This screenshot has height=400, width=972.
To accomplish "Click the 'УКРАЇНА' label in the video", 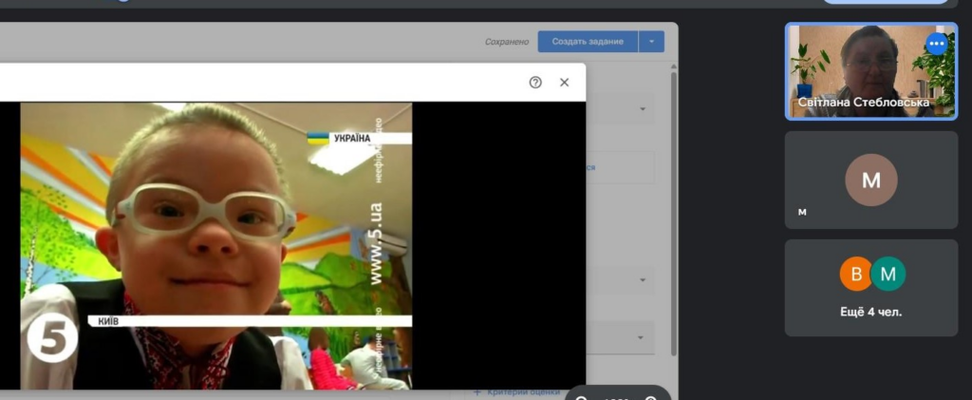I will coord(352,139).
